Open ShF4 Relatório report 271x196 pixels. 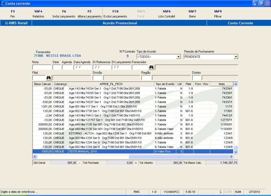click(38, 14)
